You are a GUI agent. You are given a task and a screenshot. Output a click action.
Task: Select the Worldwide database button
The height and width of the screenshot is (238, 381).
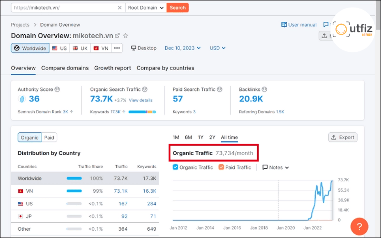[x=30, y=48]
